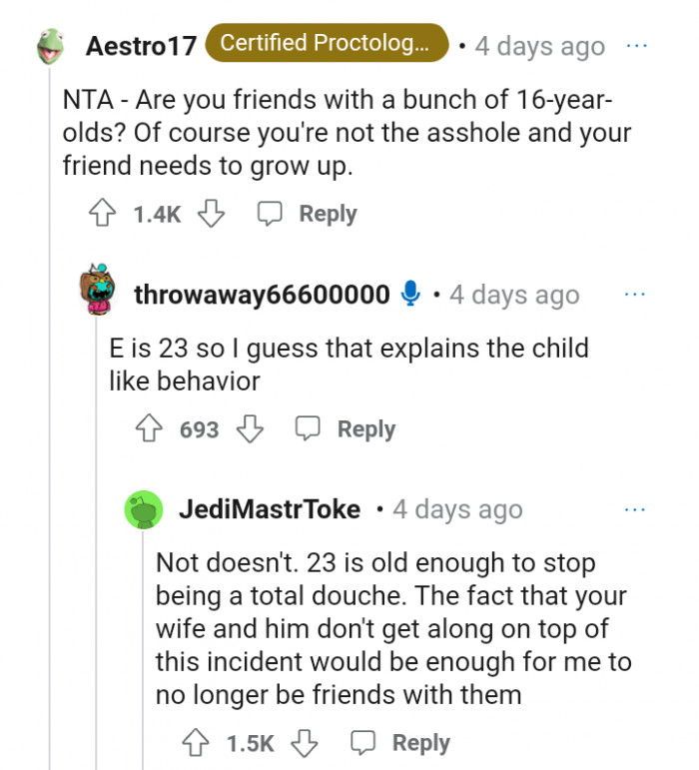Open JediMastrToke's profile link
This screenshot has width=699, height=770.
pos(269,509)
